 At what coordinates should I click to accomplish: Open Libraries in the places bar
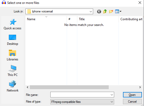(x=12, y=55)
